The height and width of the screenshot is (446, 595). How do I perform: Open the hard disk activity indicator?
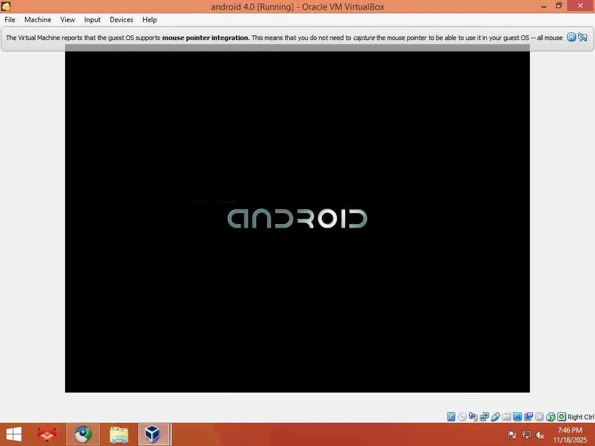click(x=451, y=417)
